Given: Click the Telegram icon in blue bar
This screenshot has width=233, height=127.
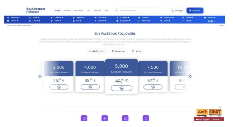Looking at the screenshot, I should click(73, 18).
